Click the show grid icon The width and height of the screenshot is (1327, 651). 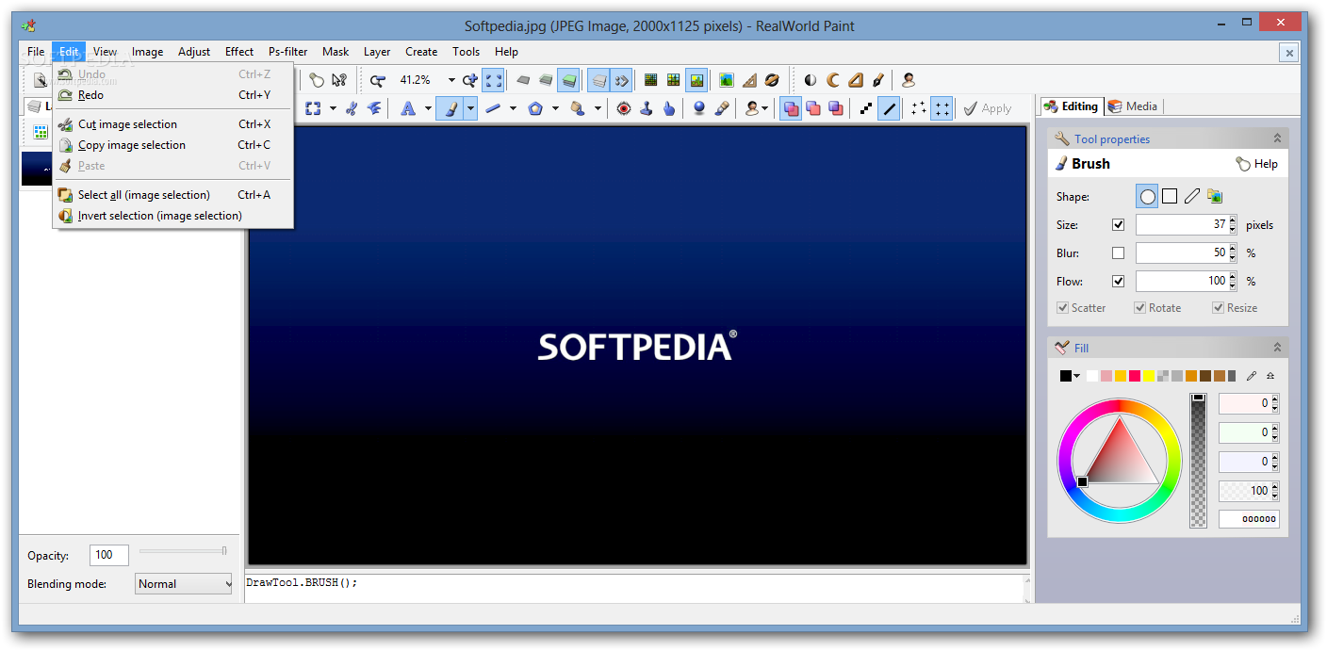pos(651,80)
